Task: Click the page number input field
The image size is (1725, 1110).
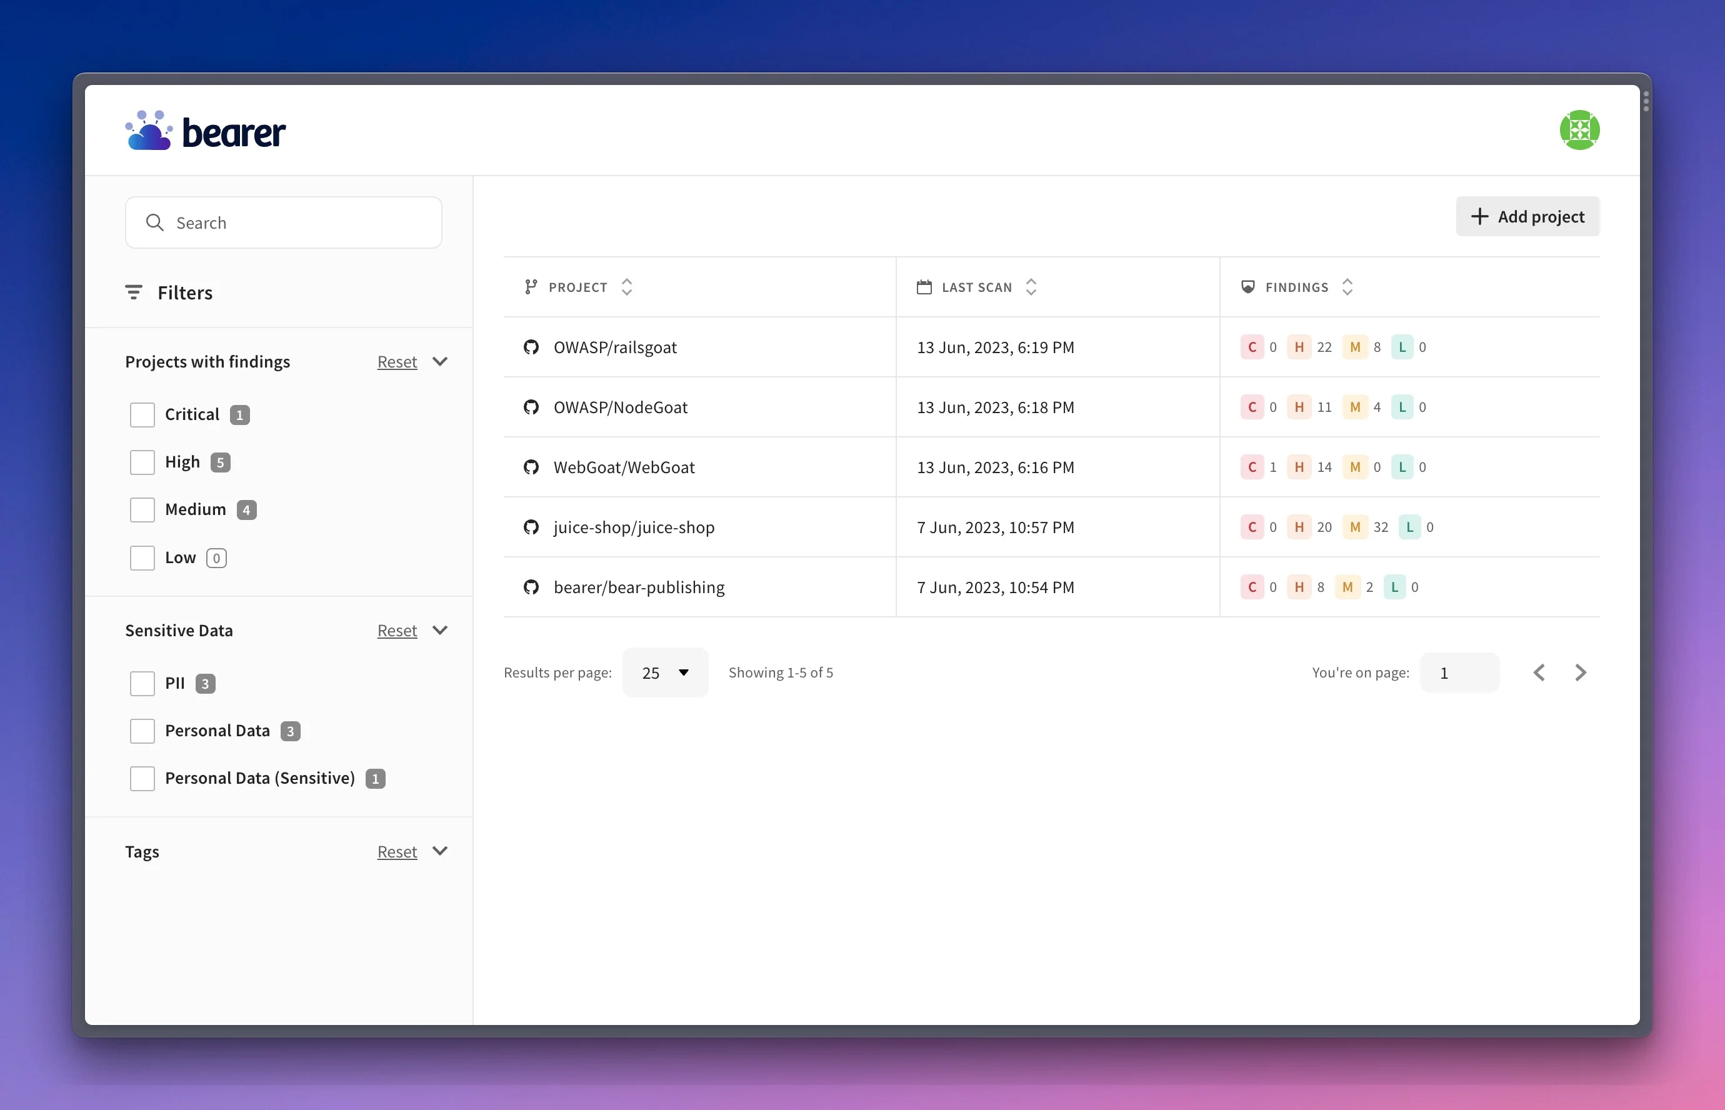Action: [x=1458, y=672]
